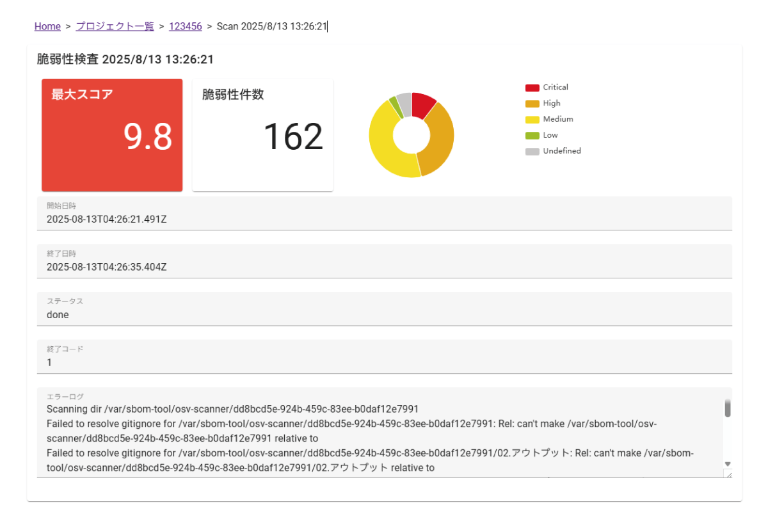Open the プロジェクト一覧 breadcrumb link
Image resolution: width=768 pixels, height=512 pixels.
[x=115, y=26]
